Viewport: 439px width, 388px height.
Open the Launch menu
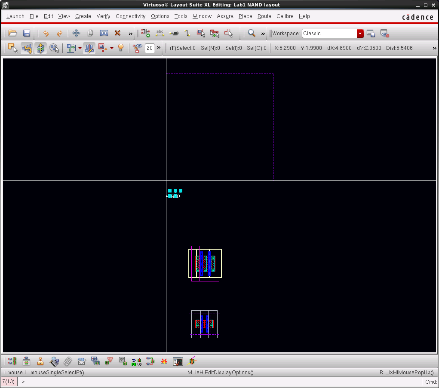pyautogui.click(x=15, y=16)
